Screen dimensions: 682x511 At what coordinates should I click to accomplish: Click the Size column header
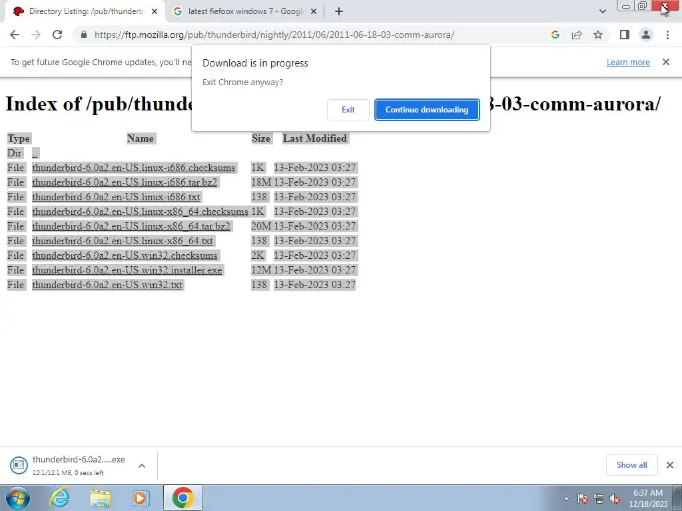coord(261,138)
